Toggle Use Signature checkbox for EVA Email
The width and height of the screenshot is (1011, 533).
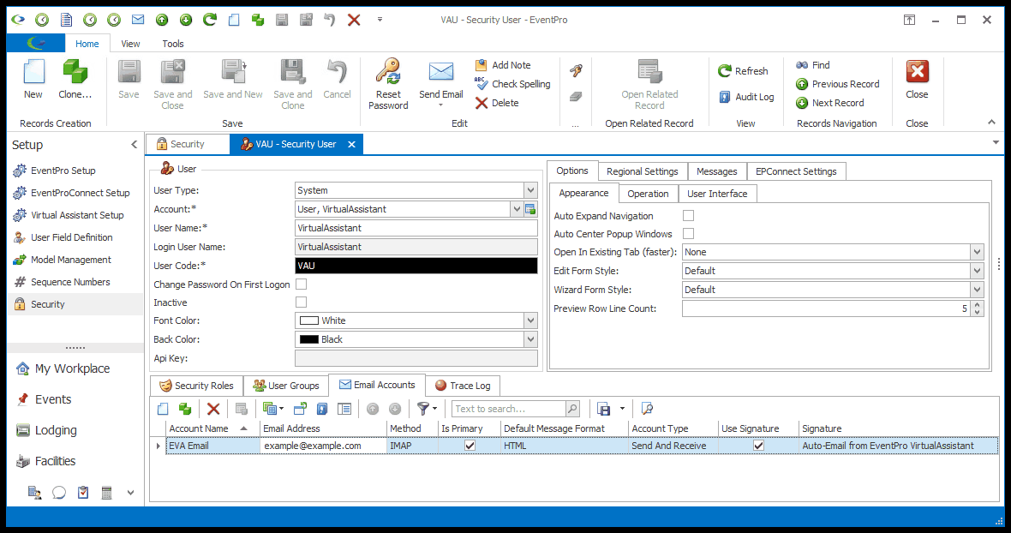tap(759, 446)
